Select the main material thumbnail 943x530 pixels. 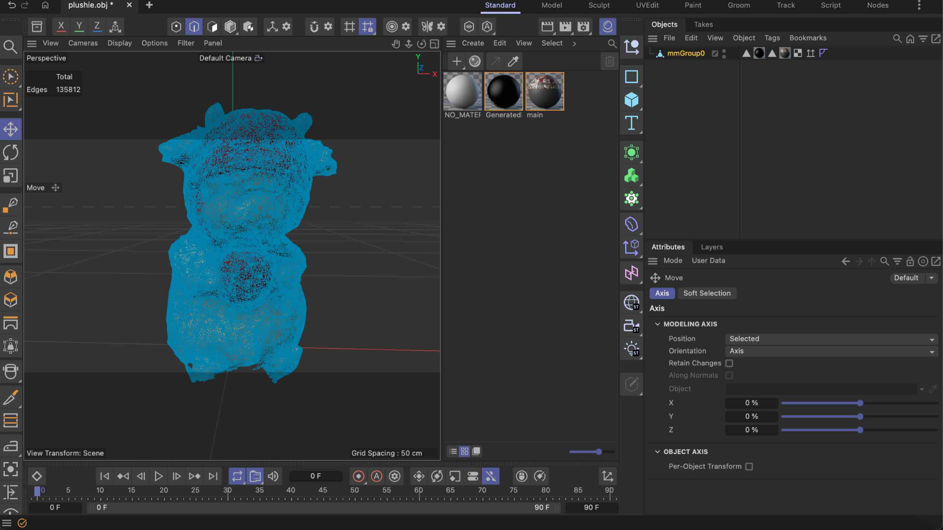coord(545,91)
